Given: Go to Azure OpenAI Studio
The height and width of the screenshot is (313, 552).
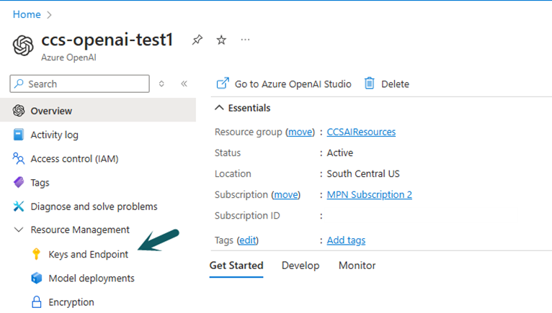Looking at the screenshot, I should click(x=293, y=84).
